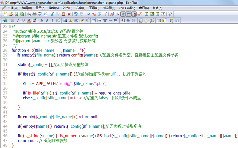Click the context help arrow icon
238x148 pixels.
[170, 14]
